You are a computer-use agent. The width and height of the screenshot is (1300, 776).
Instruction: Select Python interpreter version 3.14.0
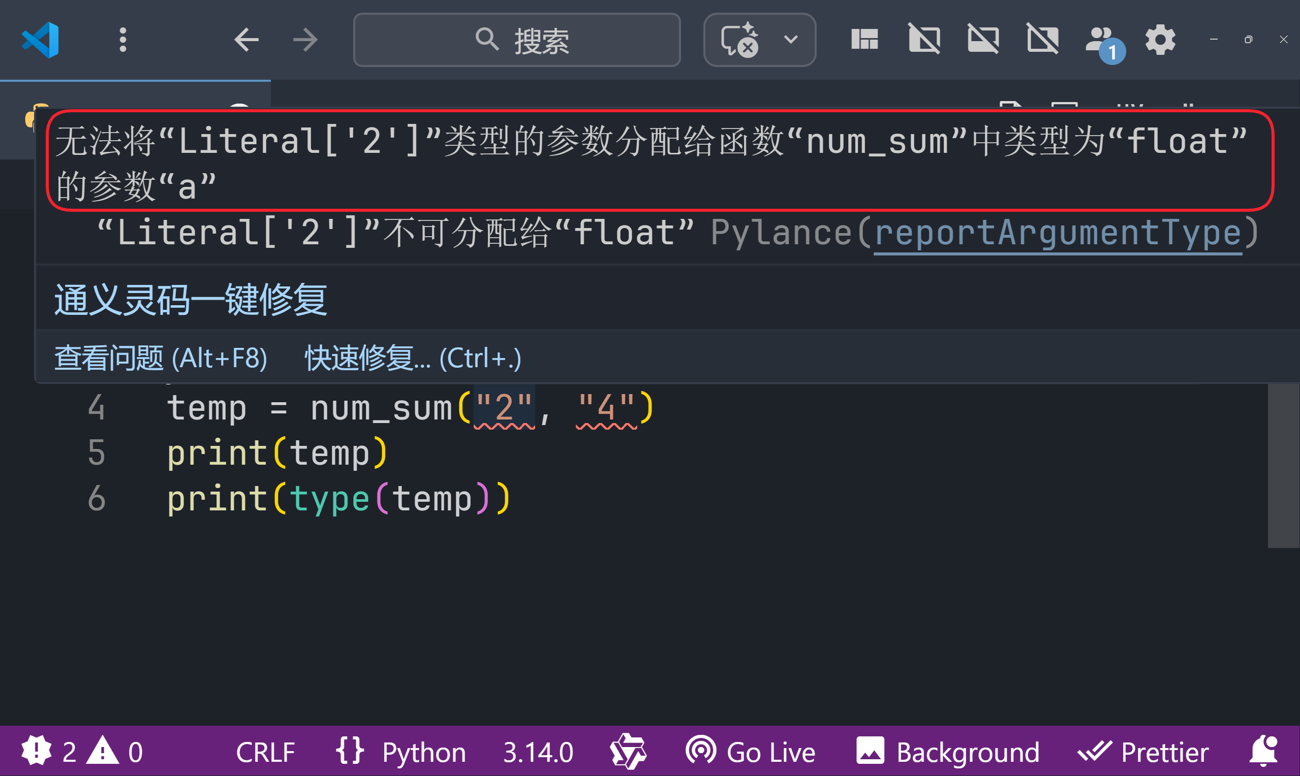click(538, 753)
